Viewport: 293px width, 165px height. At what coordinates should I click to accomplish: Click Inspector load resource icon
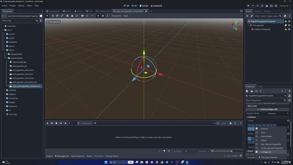point(252,91)
